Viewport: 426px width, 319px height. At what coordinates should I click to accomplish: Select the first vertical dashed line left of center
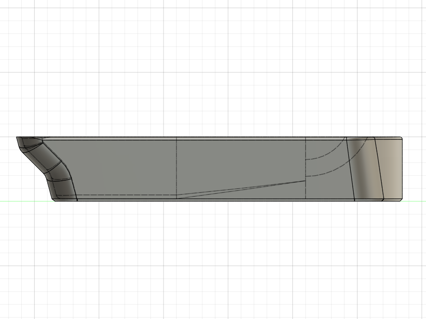tap(177, 168)
